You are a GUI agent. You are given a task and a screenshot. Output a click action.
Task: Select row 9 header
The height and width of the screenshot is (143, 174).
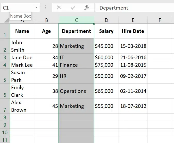[x=5, y=125]
